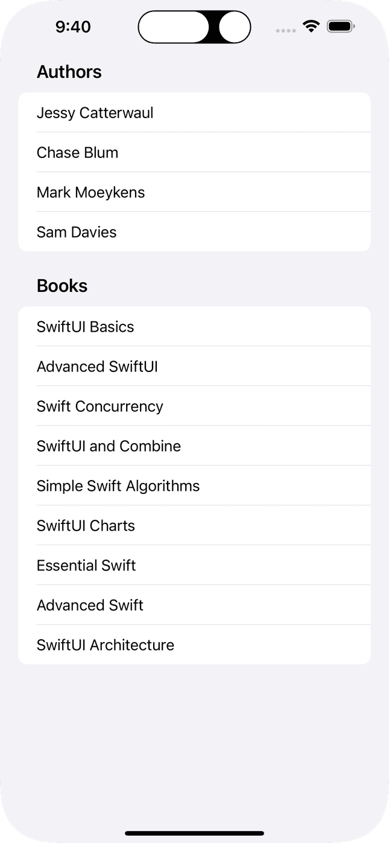The image size is (389, 843).
Task: Tap the cellular signal dots
Action: pos(286,30)
